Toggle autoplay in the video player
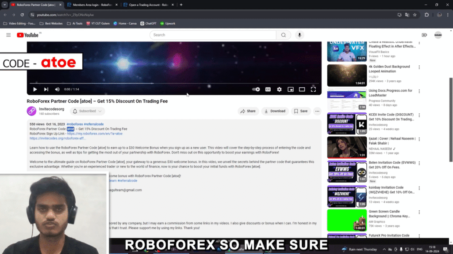 256,89
